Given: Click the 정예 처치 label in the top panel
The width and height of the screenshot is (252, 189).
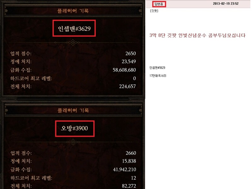Looking at the screenshot, I should pos(21,61).
